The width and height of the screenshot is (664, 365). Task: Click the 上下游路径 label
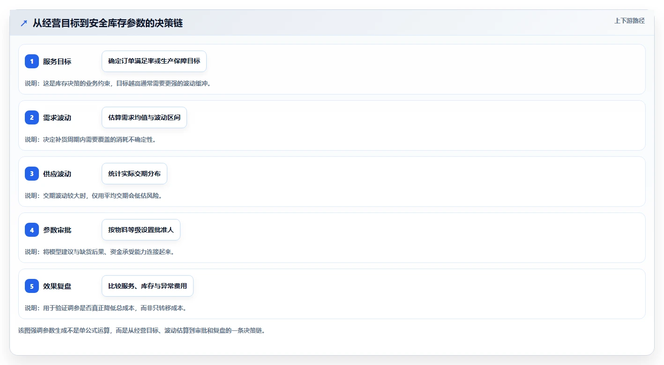tap(630, 21)
